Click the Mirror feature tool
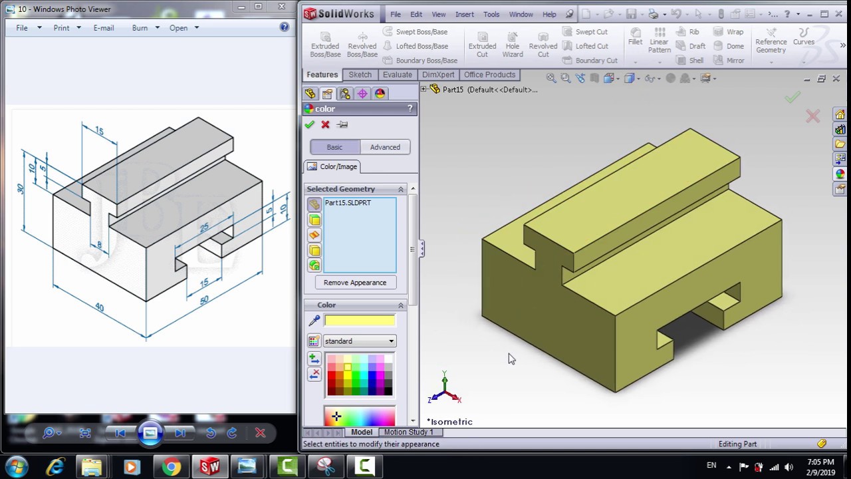 pyautogui.click(x=729, y=61)
